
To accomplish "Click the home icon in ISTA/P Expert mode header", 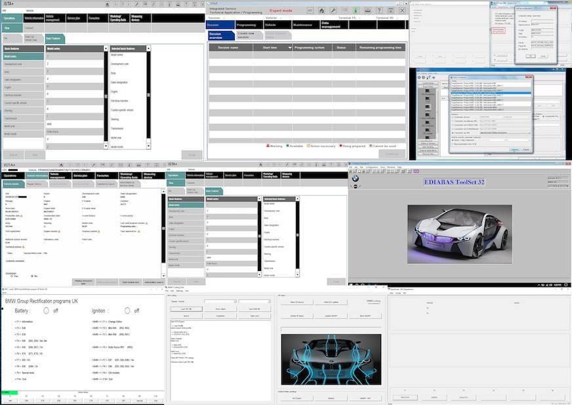I will pyautogui.click(x=321, y=11).
